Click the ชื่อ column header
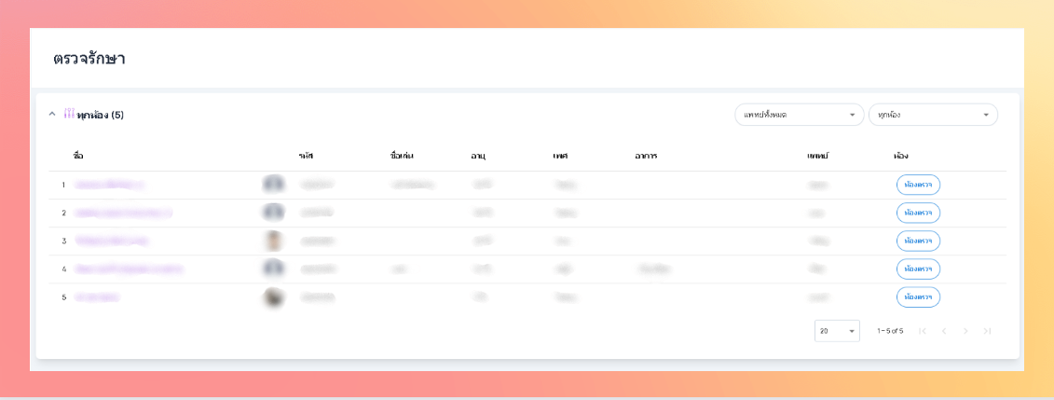This screenshot has width=1054, height=400. (x=78, y=156)
